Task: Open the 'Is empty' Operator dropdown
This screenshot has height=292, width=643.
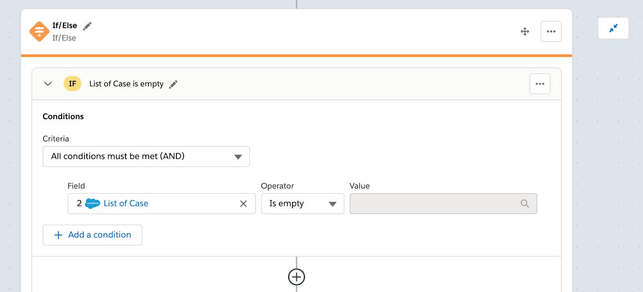Action: click(303, 204)
